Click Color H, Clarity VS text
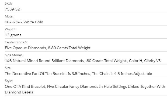The width and height of the screenshot is (167, 98). 145,61
